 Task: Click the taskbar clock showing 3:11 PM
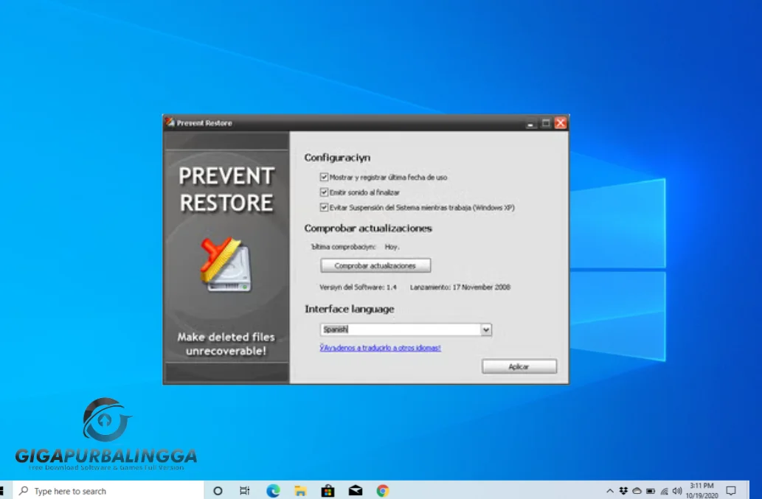(x=702, y=491)
